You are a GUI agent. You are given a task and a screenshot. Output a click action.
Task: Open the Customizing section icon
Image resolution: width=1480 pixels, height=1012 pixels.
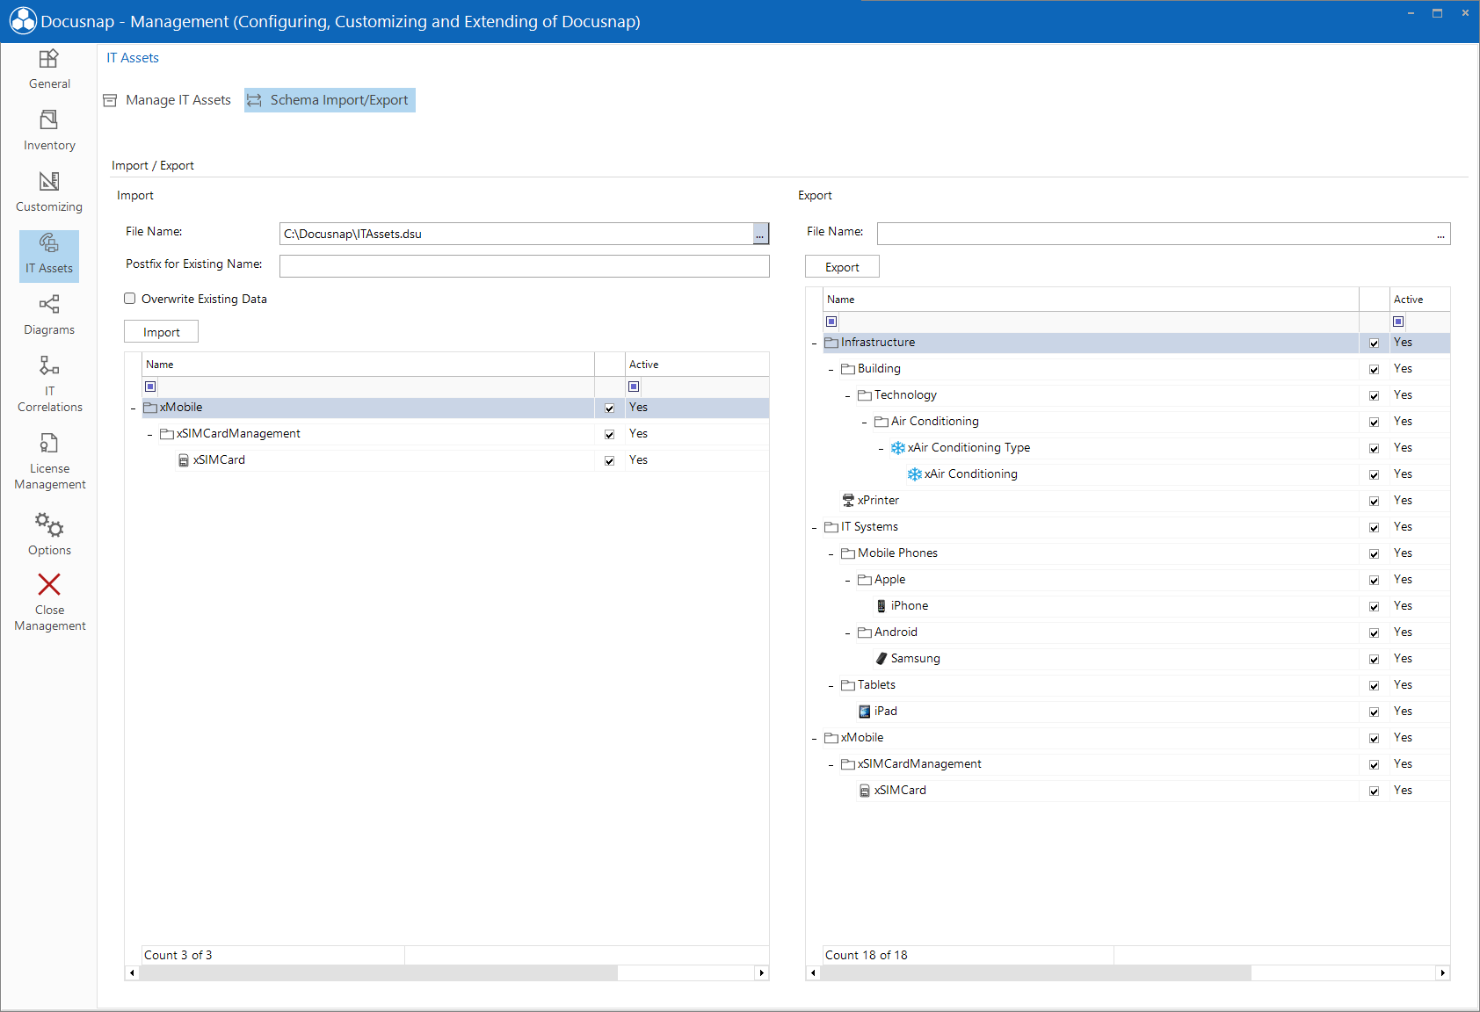pos(49,181)
